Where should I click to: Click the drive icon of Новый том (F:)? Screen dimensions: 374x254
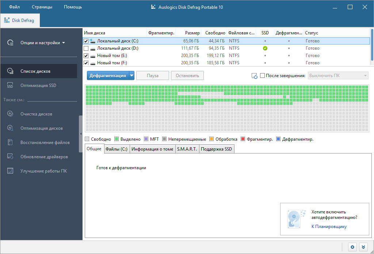(93, 63)
